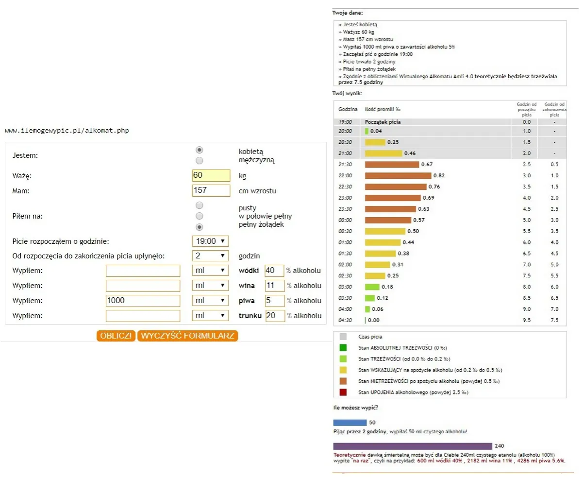
Task: Open the unit dropdown in the wódki row
Action: tap(210, 271)
